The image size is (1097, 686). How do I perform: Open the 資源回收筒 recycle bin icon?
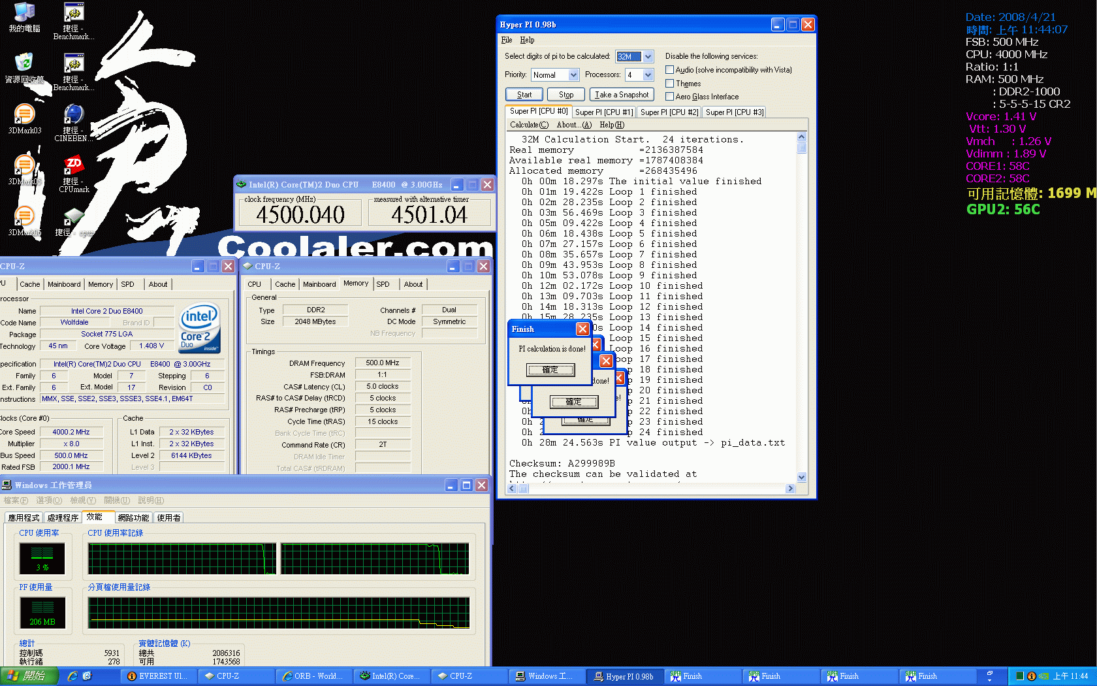pyautogui.click(x=24, y=69)
